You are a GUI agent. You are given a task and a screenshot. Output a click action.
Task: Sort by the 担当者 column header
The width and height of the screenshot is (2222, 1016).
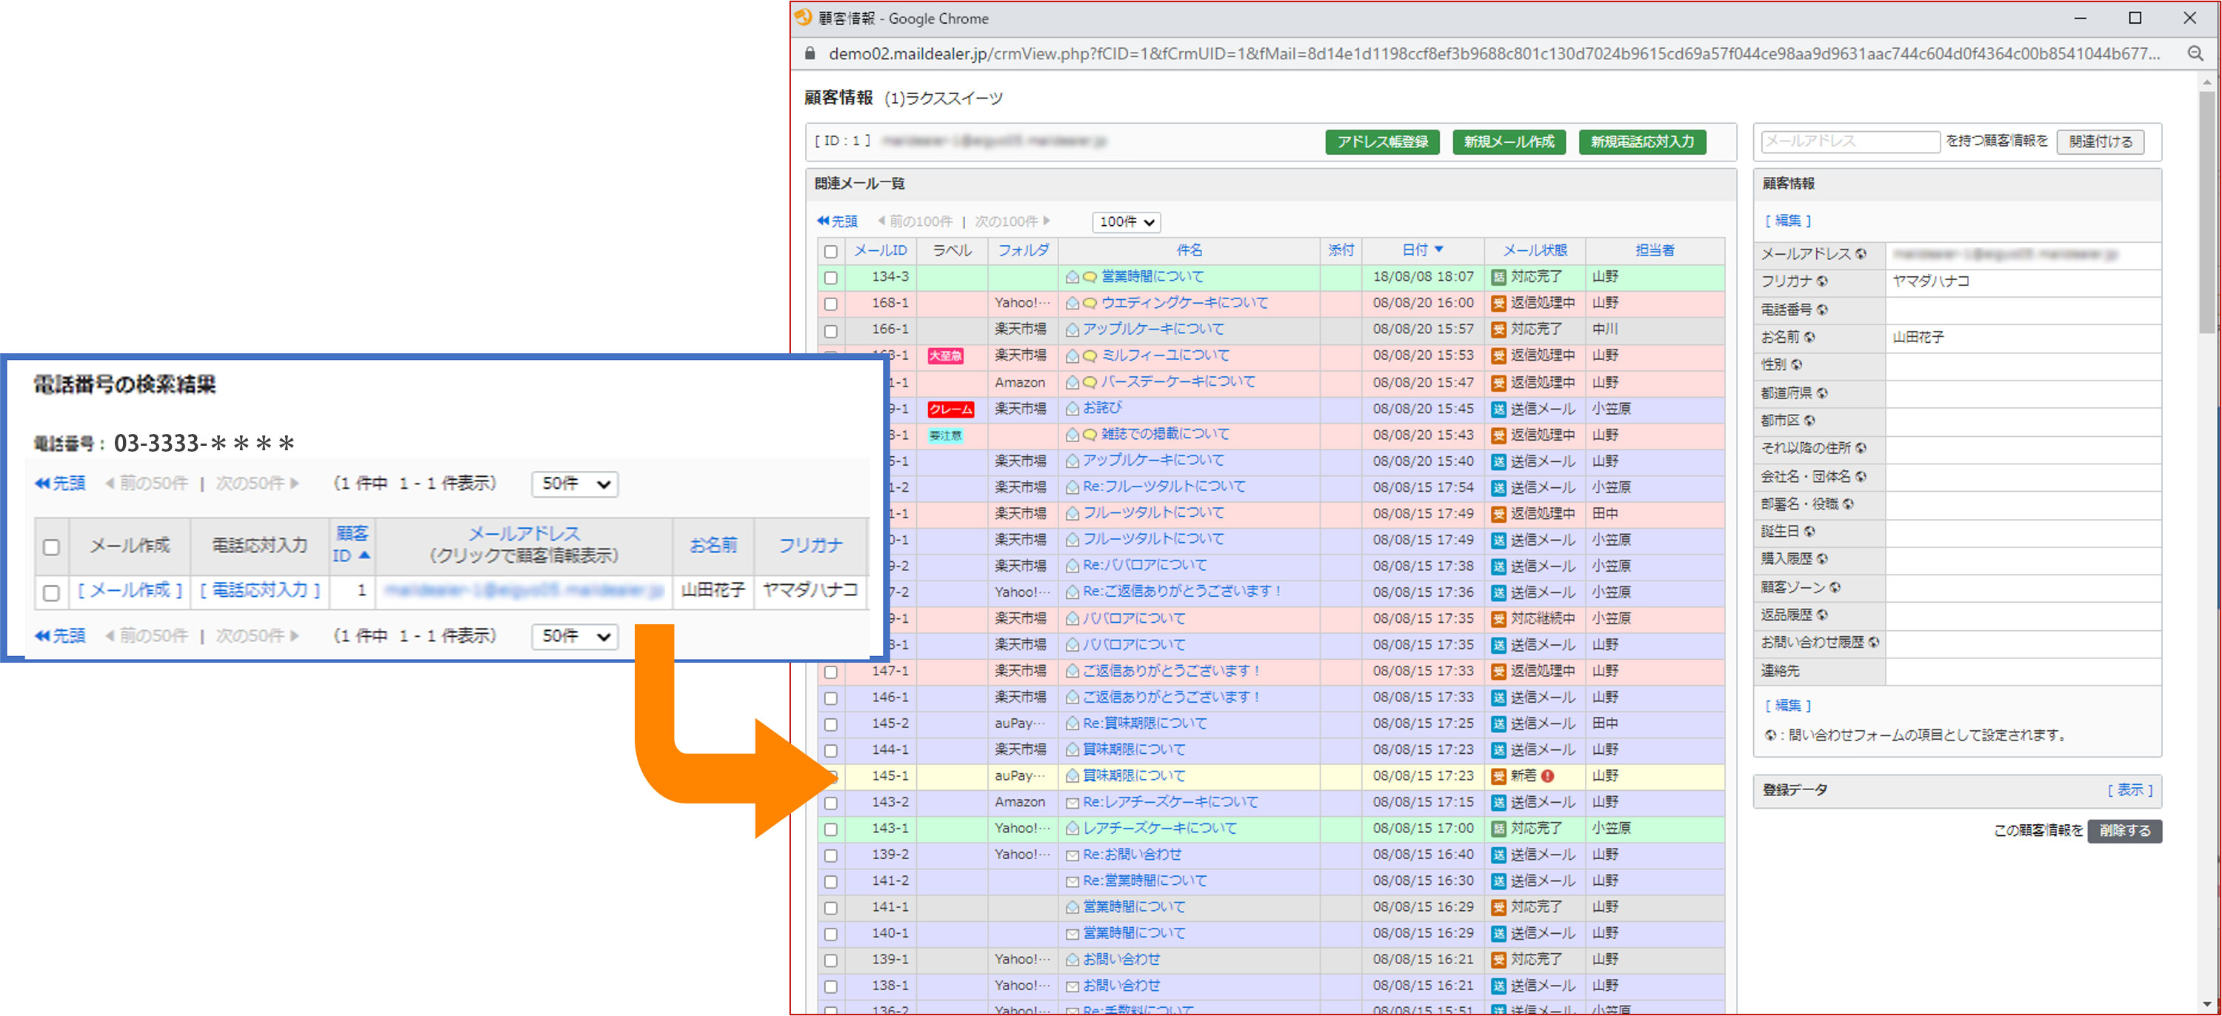click(x=1655, y=250)
